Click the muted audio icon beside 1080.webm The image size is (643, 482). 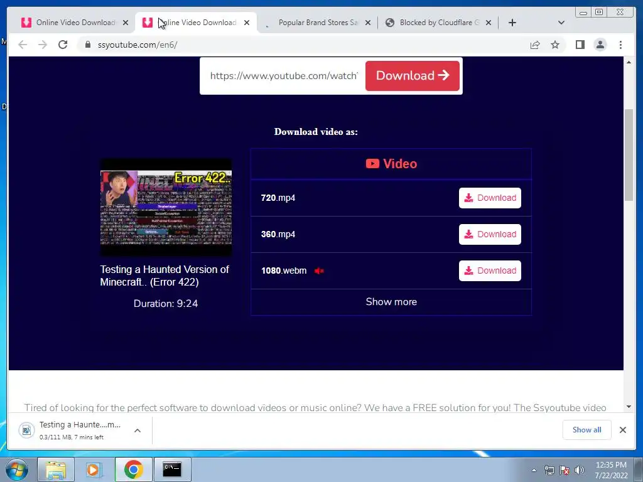(x=319, y=271)
